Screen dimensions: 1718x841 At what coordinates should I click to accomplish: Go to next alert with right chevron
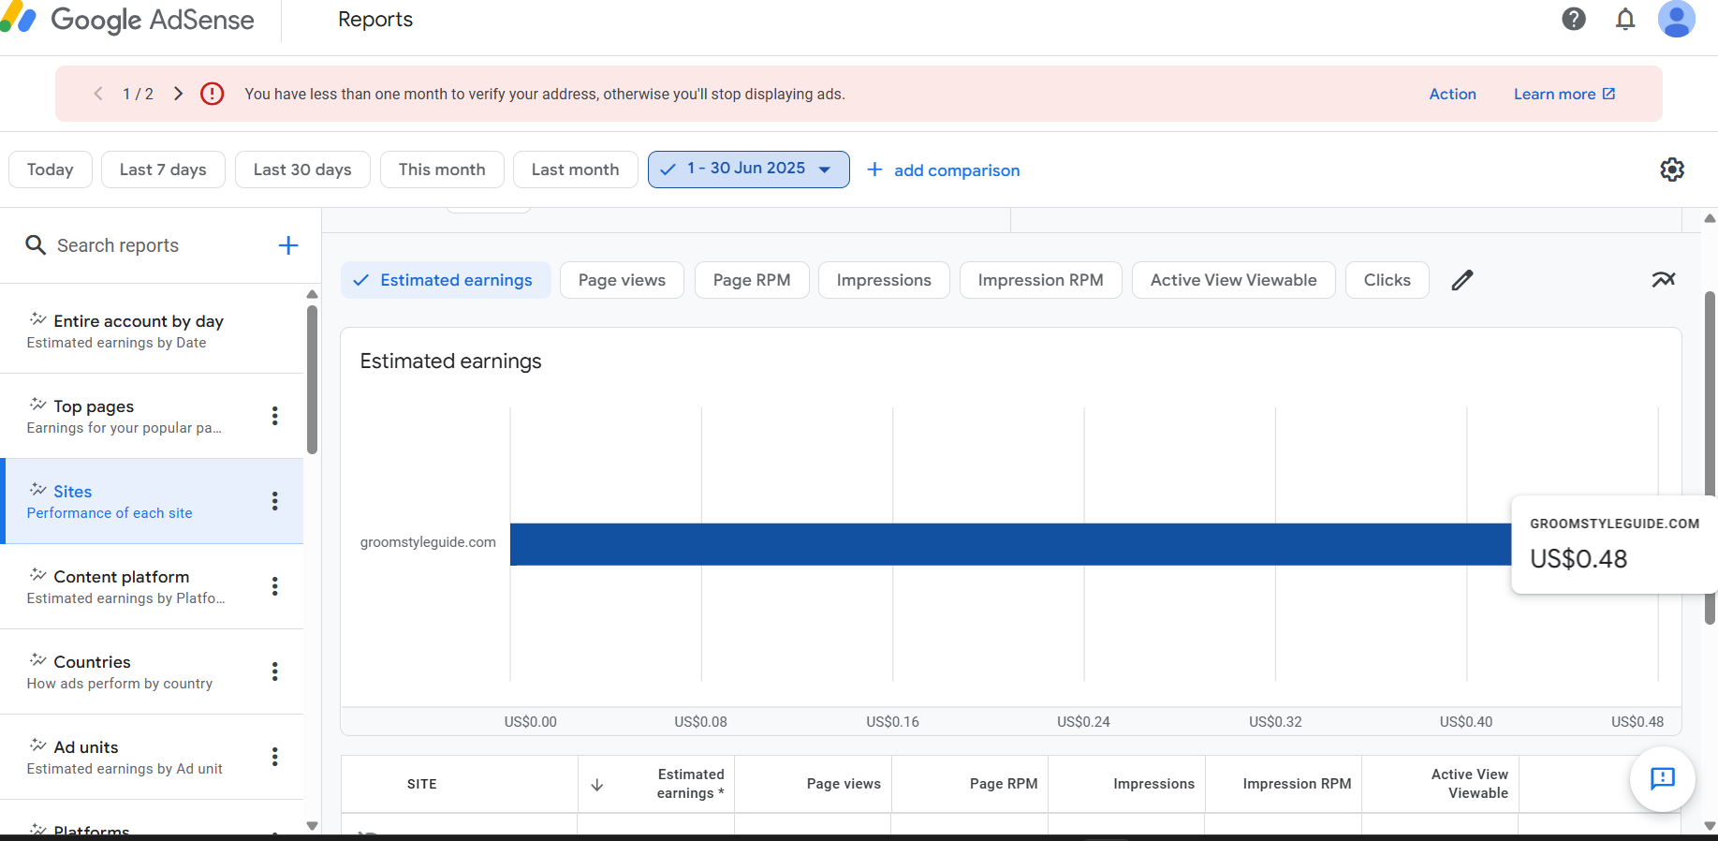178,94
